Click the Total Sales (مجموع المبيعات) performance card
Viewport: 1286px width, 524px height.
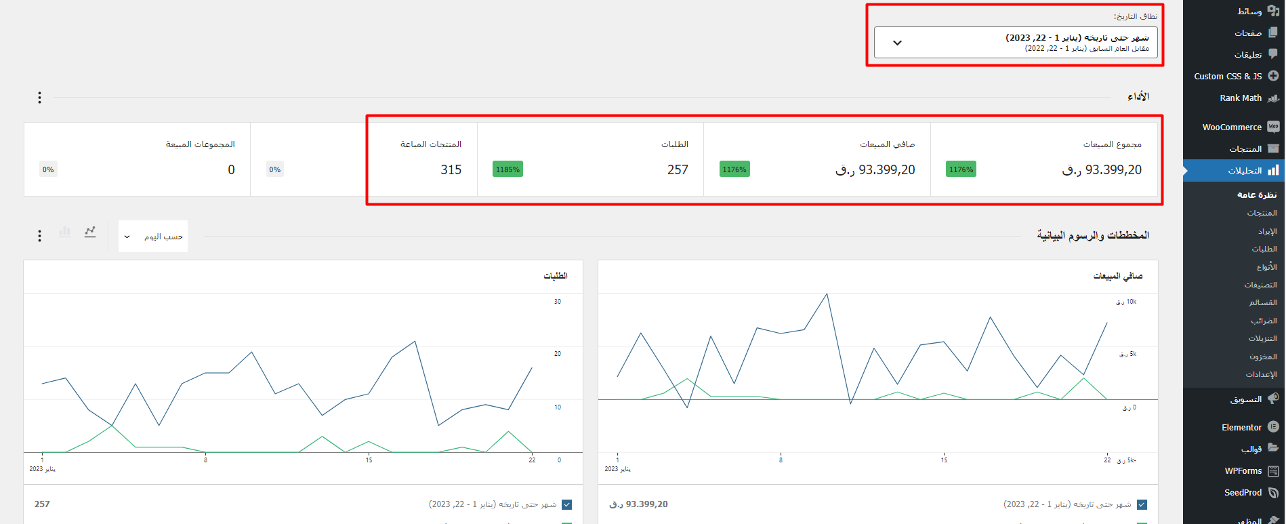(1044, 159)
